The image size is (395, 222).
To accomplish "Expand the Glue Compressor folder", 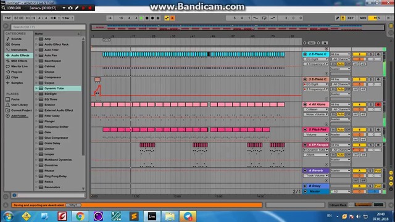I will point(36,138).
